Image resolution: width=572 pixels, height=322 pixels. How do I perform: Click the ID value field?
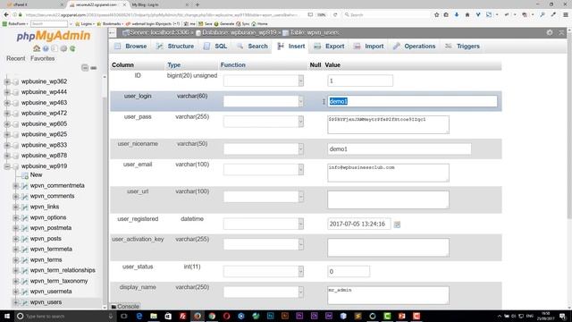coord(360,80)
